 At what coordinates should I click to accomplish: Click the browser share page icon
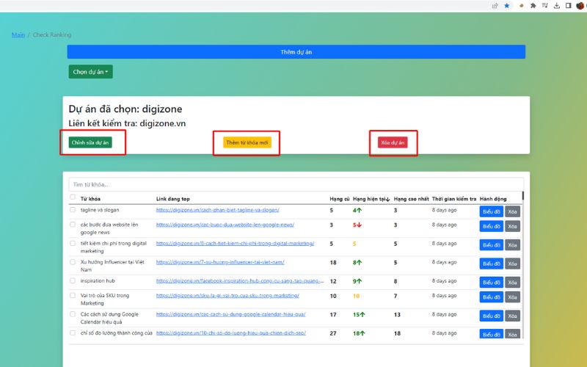[495, 6]
